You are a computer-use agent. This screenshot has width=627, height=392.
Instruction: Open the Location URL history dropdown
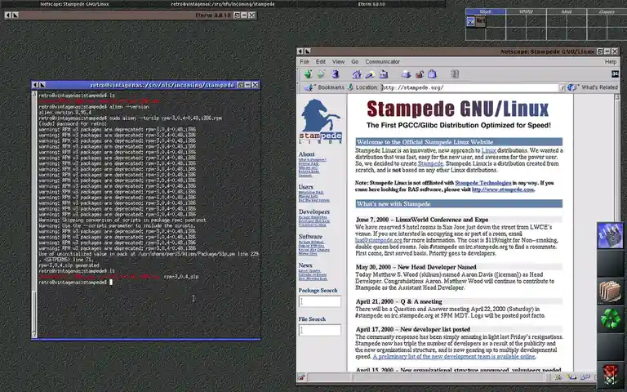click(x=563, y=87)
